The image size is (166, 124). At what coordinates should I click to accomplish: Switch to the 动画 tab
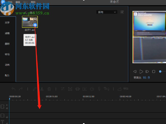click(x=7, y=65)
